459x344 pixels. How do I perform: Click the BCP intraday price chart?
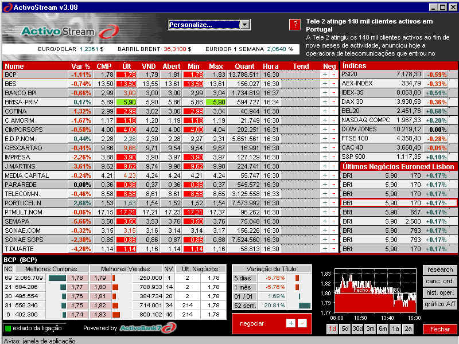click(x=376, y=291)
